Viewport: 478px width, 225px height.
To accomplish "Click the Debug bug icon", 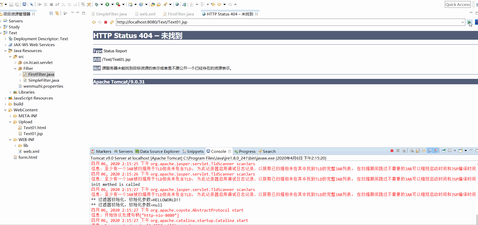I will coord(97,4).
